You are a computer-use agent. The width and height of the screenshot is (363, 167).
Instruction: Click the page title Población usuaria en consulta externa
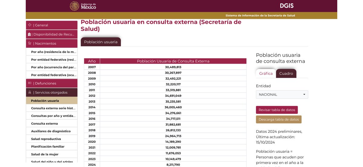pos(161,25)
